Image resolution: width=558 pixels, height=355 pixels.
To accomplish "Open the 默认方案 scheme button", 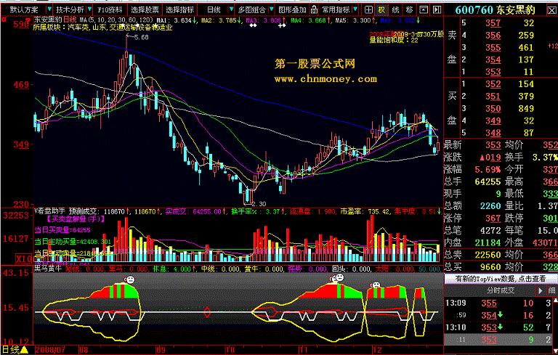I will (x=23, y=9).
